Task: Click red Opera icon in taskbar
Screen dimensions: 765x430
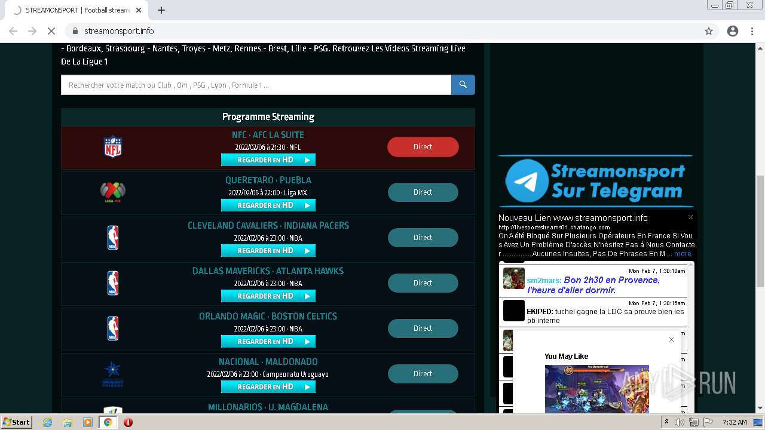Action: 128,422
